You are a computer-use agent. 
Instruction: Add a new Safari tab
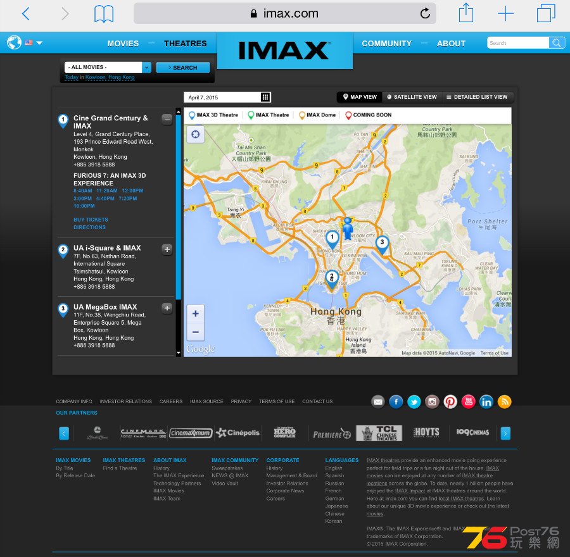(x=505, y=14)
